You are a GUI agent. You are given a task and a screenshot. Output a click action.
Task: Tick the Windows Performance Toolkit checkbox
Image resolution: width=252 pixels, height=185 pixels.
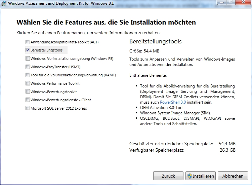click(x=28, y=83)
